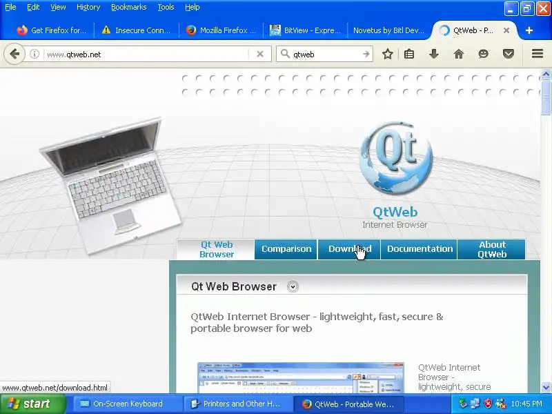Viewport: 552px width, 414px height.
Task: Switch to BitView tab
Action: pos(305,30)
